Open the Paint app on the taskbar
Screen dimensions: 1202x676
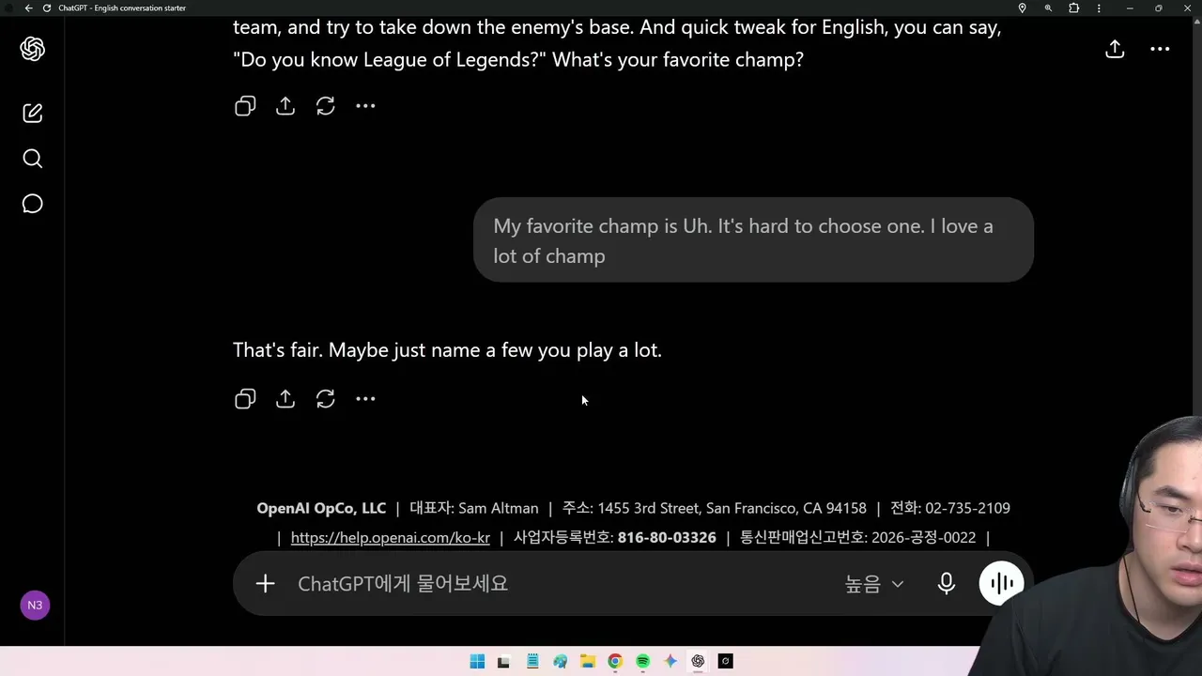pos(561,661)
